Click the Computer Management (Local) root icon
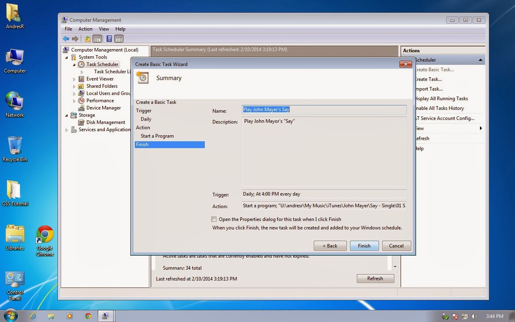Image resolution: width=515 pixels, height=322 pixels. point(66,50)
